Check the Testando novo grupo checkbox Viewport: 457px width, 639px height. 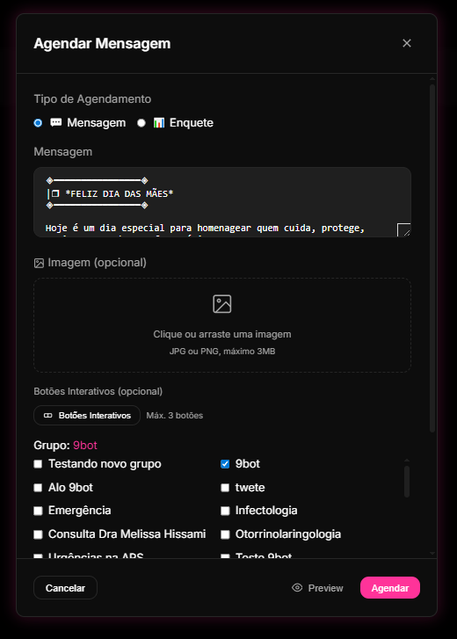point(38,464)
